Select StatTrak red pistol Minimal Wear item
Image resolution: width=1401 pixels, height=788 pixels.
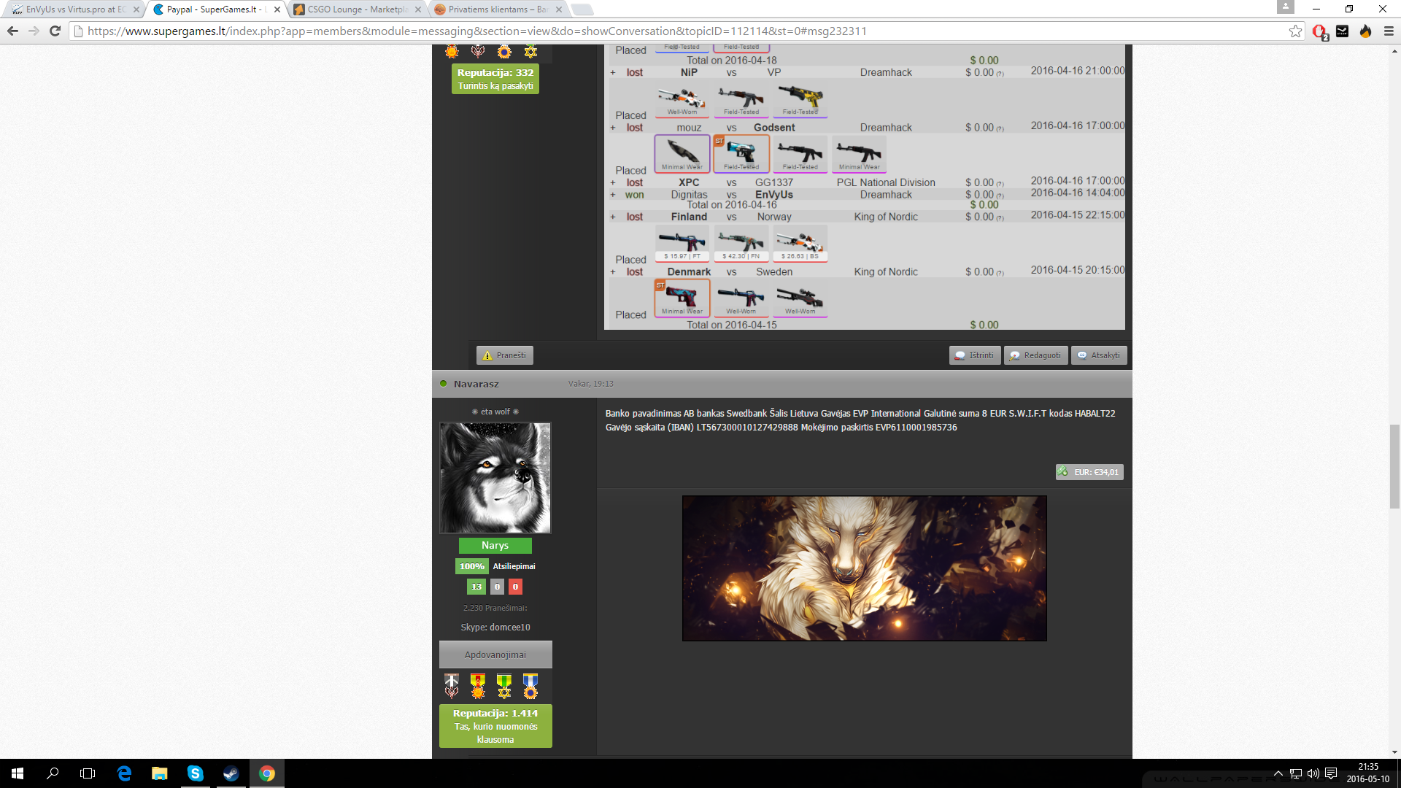click(682, 298)
